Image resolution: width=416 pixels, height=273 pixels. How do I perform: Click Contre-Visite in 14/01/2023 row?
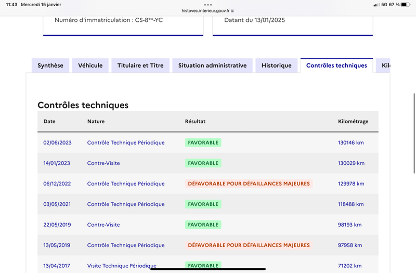(103, 163)
